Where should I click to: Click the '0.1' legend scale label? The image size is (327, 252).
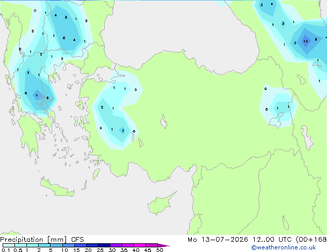tap(6, 250)
